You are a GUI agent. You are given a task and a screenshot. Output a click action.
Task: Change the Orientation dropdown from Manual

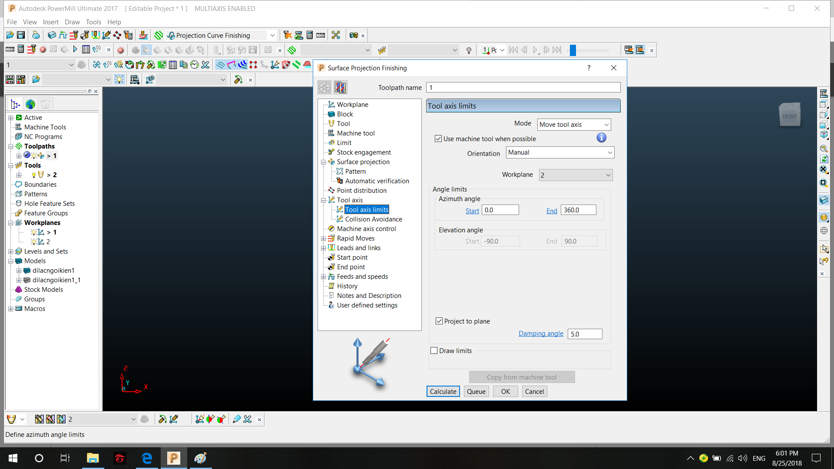[559, 152]
